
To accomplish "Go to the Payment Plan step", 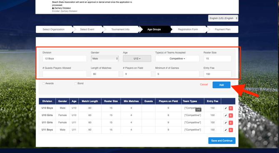I will tap(223, 30).
